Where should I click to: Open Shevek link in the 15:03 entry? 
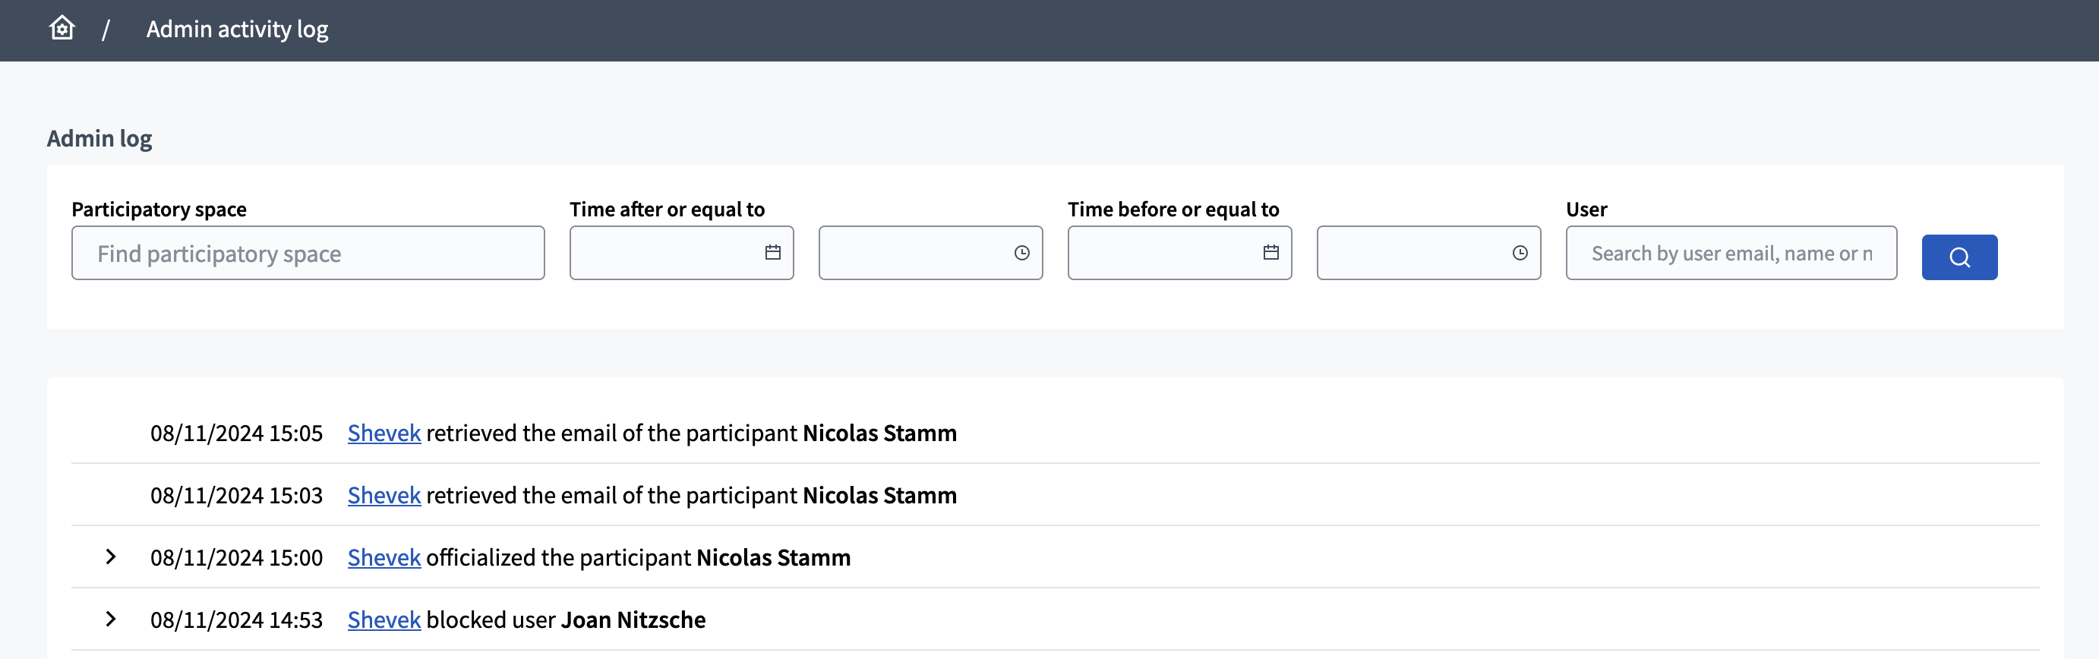pos(383,494)
